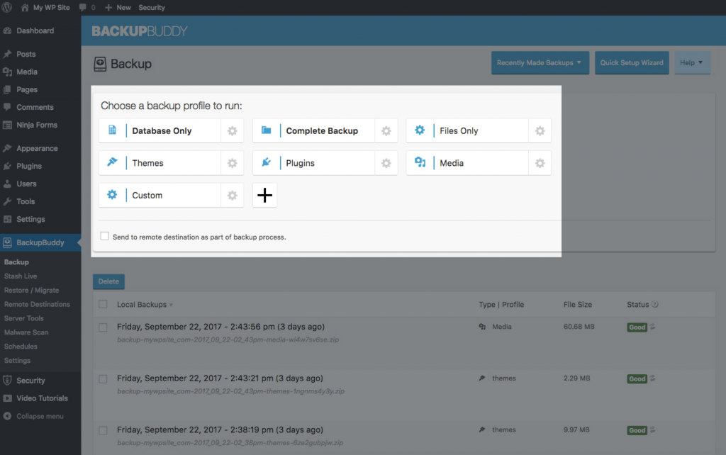This screenshot has height=455, width=726.
Task: Click the File Size column header
Action: point(577,305)
